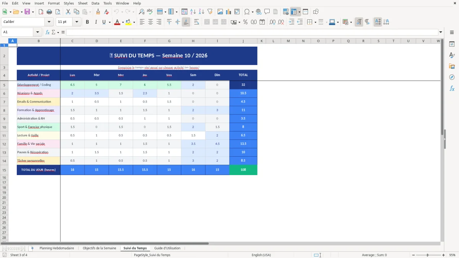Insert an image into the sheet
Viewport: 459px width, 258px height.
coord(221,11)
